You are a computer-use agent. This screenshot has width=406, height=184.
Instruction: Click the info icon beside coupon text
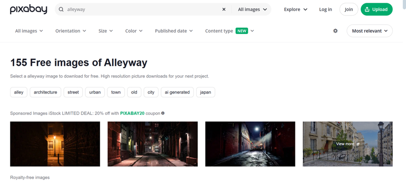(x=163, y=113)
